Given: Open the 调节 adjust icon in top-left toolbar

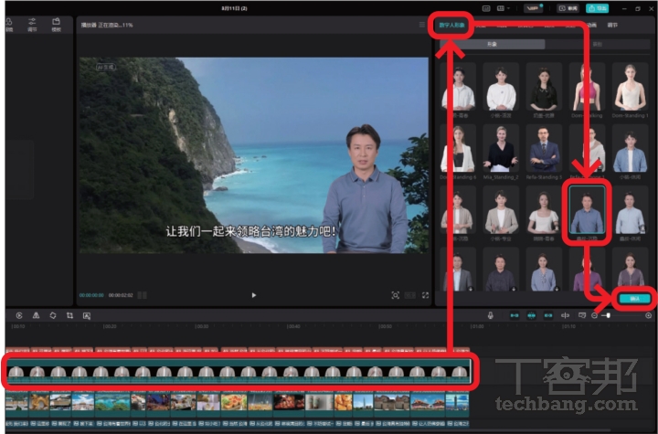Looking at the screenshot, I should point(32,25).
